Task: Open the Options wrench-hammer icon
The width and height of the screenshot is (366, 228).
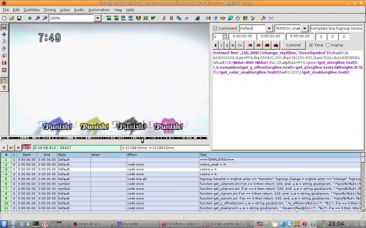Action: pos(264,18)
